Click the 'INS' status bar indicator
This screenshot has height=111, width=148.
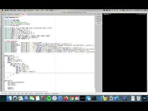pos(19,94)
